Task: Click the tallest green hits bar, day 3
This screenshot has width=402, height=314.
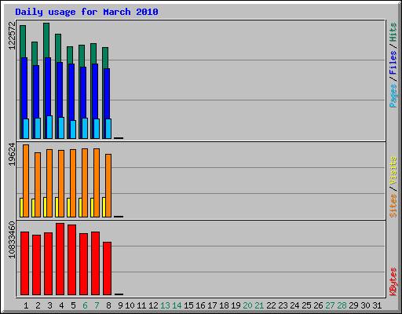Action: point(46,40)
